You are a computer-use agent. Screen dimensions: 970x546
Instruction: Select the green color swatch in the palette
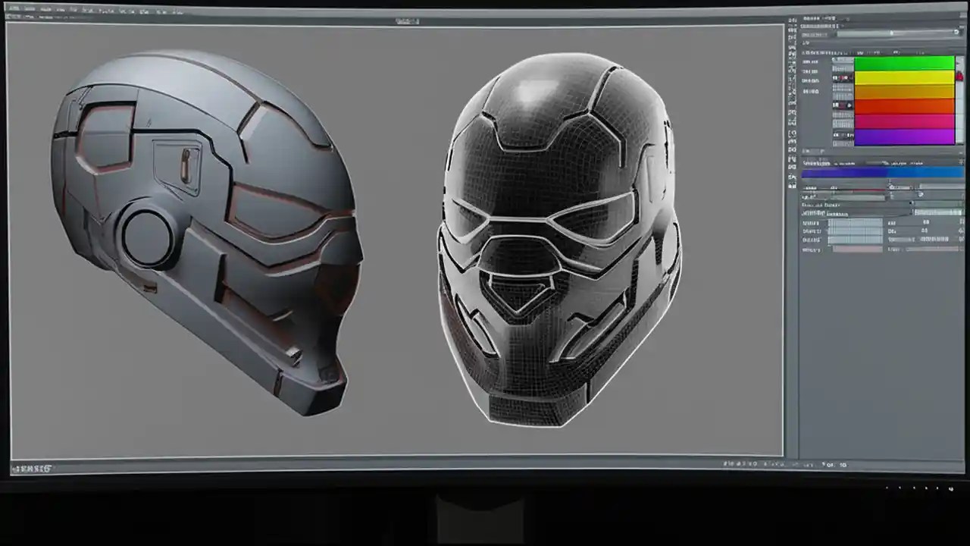(903, 62)
